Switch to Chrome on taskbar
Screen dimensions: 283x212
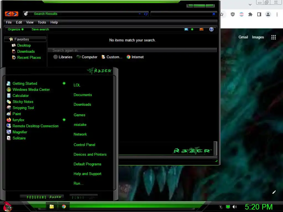[64, 206]
